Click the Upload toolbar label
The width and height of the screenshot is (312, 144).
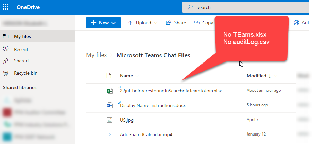(143, 23)
